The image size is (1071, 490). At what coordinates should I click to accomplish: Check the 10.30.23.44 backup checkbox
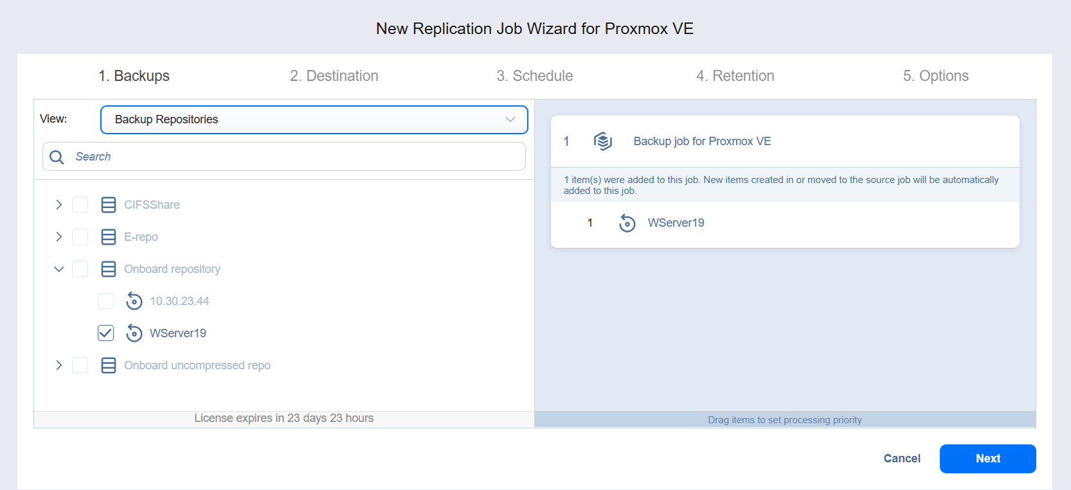[106, 301]
